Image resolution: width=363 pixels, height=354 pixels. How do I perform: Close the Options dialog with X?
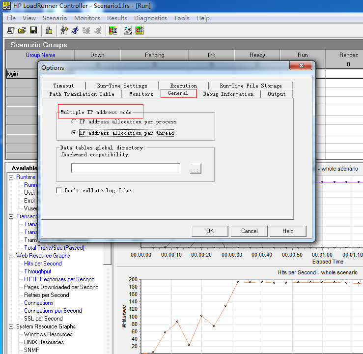pyautogui.click(x=301, y=65)
